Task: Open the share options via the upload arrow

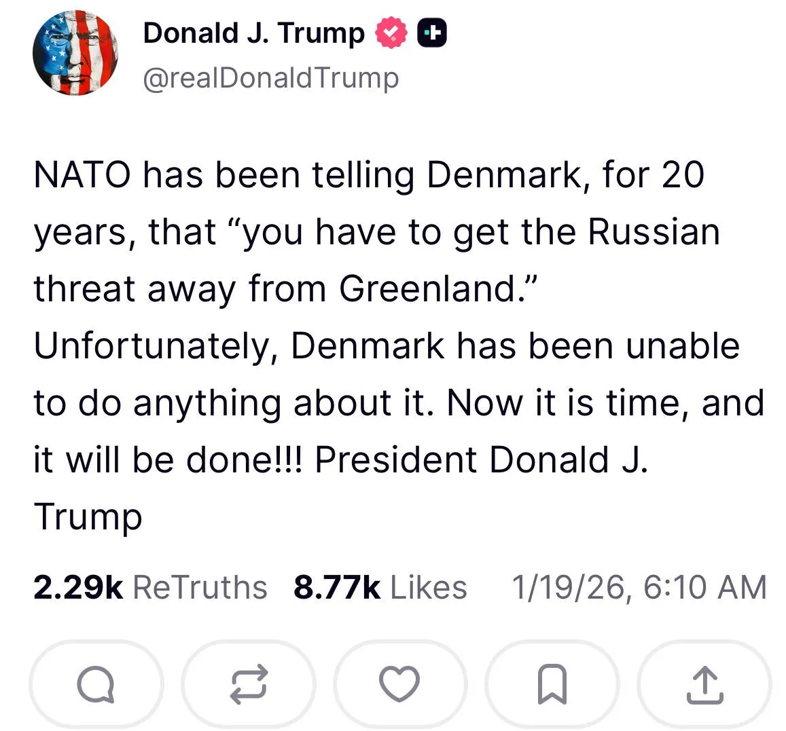Action: coord(704,684)
